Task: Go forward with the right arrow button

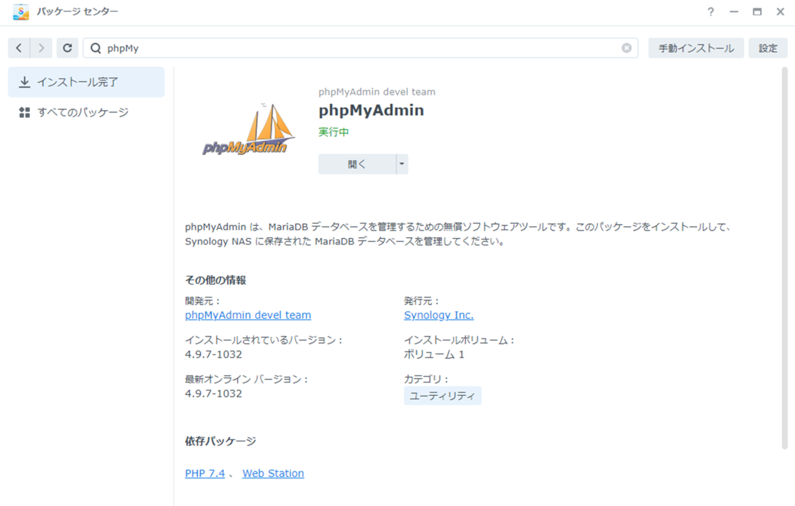Action: click(42, 48)
